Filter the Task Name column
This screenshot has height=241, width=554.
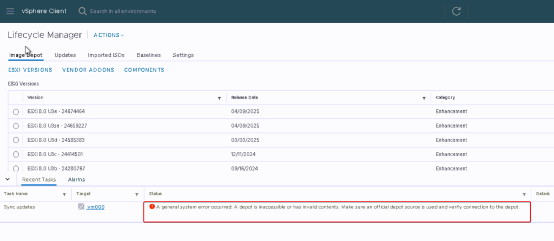click(64, 194)
